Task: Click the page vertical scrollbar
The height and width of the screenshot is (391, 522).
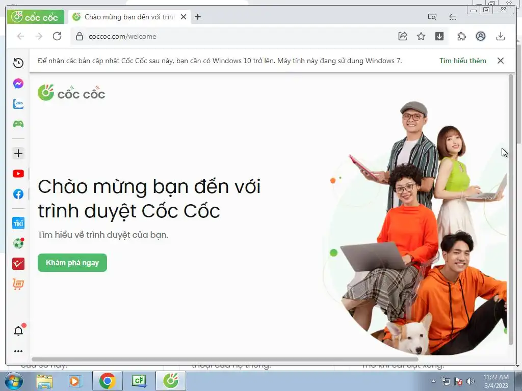Action: [511, 209]
